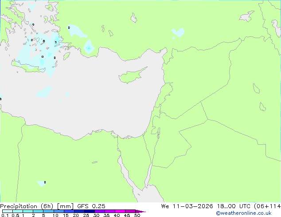Select the 35–40 mm legend swatch
Screen dimensions: 281x217
(109, 211)
